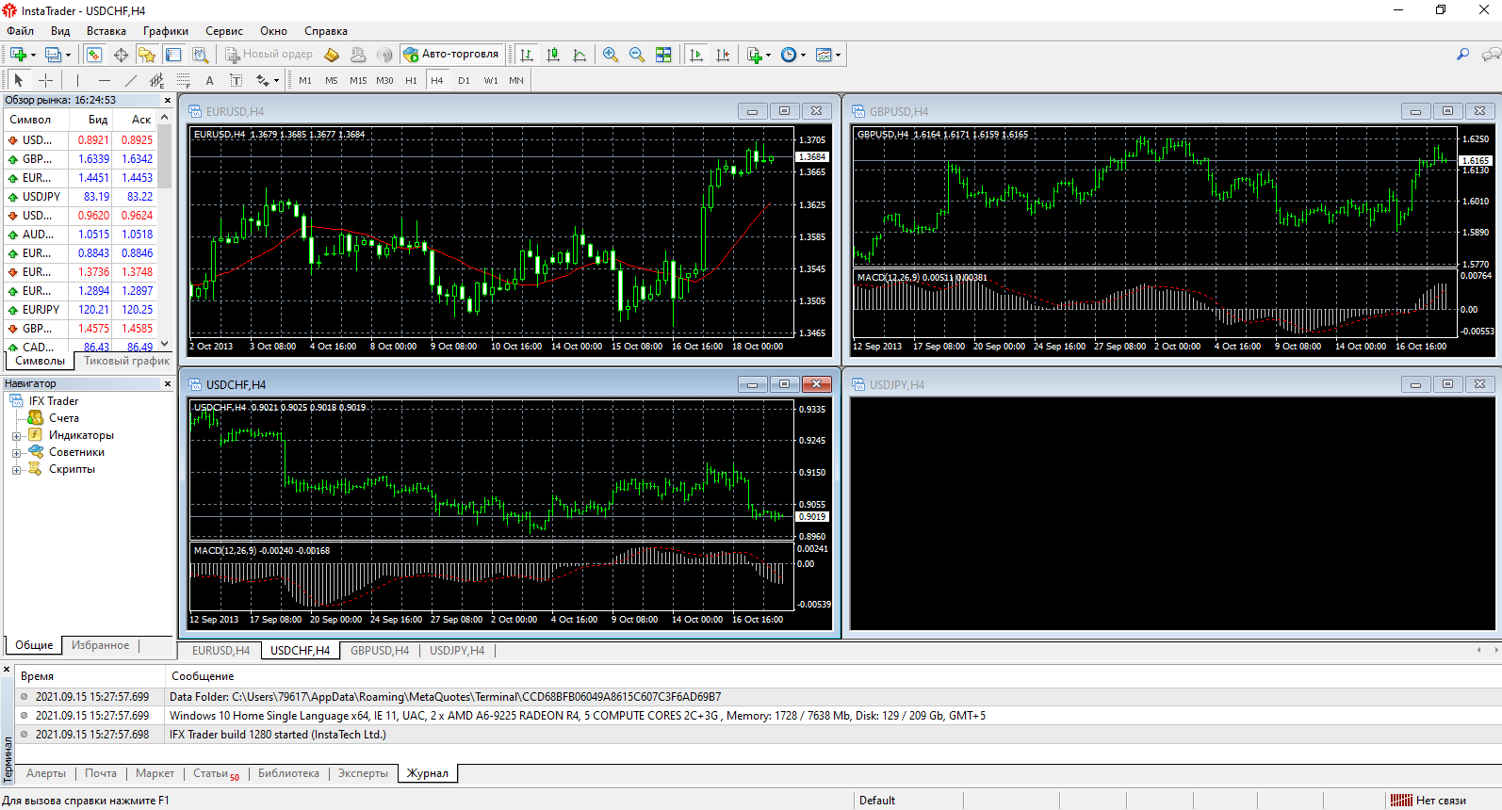The width and height of the screenshot is (1502, 810).
Task: Switch to EURUSD,H4 chart tab
Action: [x=220, y=651]
